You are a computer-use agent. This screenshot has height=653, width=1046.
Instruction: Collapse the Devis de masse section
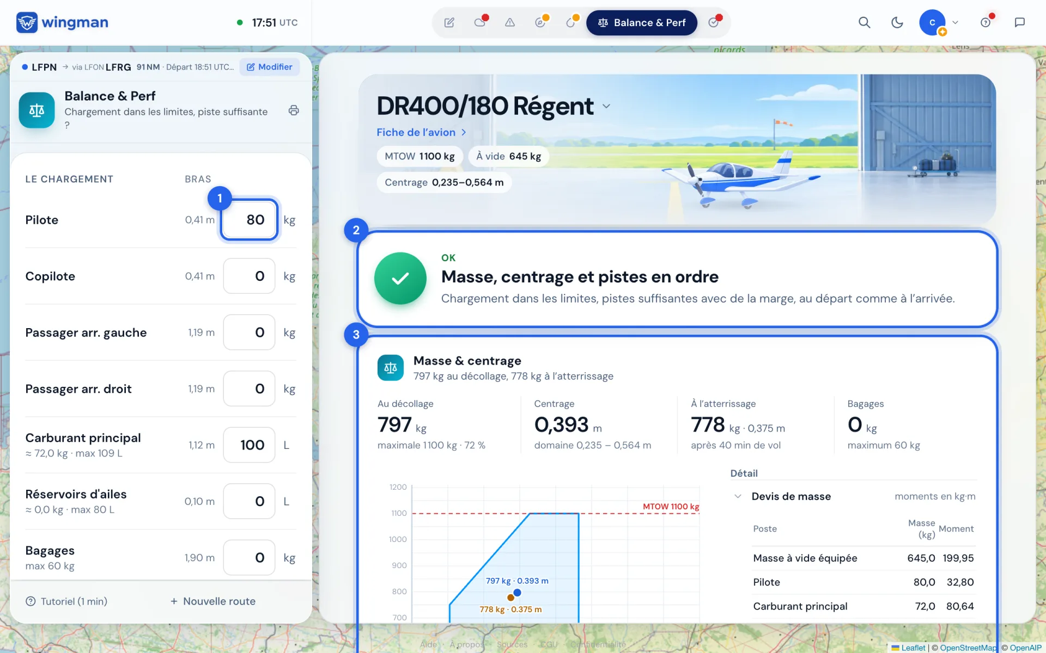[x=738, y=496]
